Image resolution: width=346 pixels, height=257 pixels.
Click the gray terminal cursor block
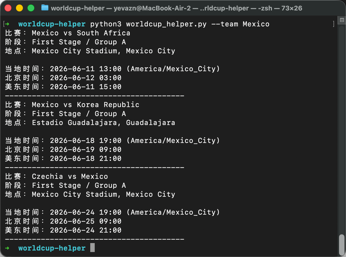click(93, 248)
